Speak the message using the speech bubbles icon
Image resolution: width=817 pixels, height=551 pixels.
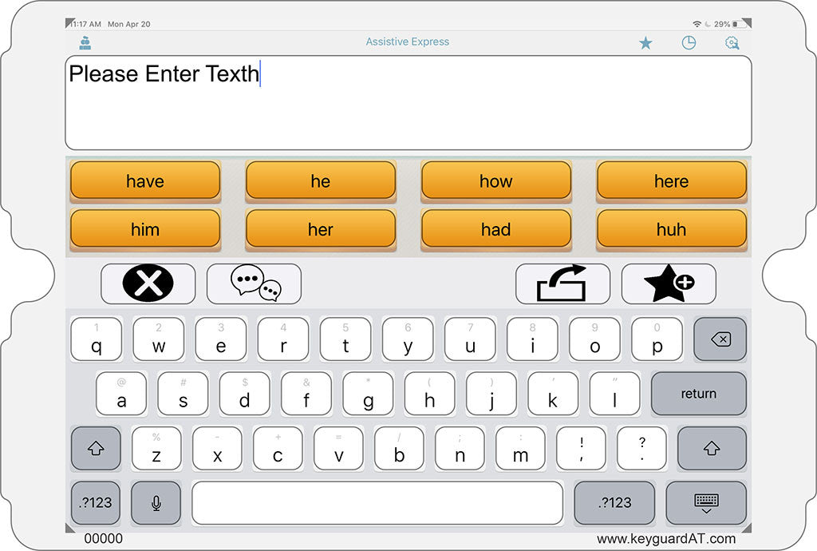click(253, 283)
